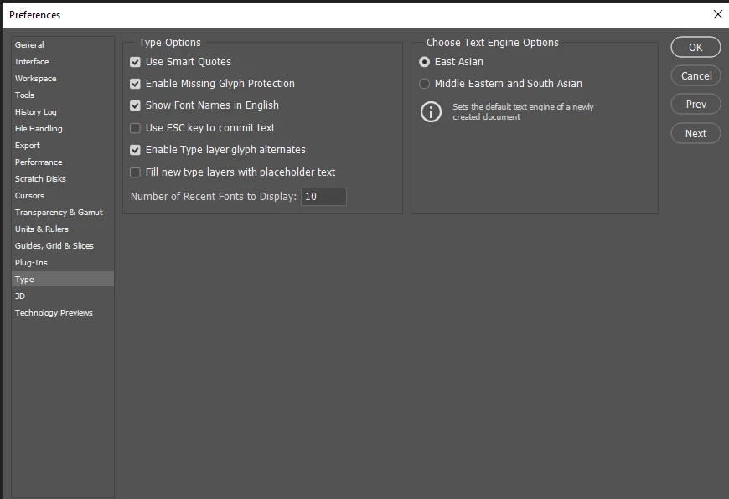The height and width of the screenshot is (499, 729).
Task: Open Guides, Grid & Slices preferences
Action: 63,245
